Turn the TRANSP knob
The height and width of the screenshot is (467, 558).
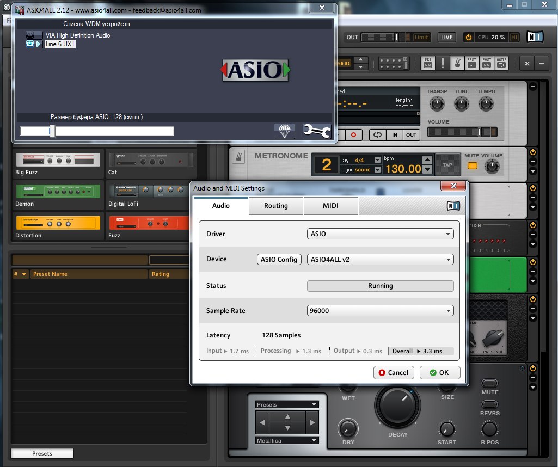[437, 104]
